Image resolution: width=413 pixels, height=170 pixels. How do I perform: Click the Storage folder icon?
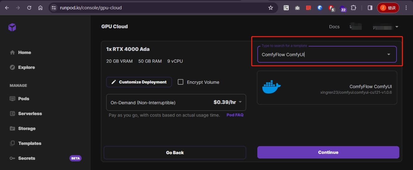(12, 128)
